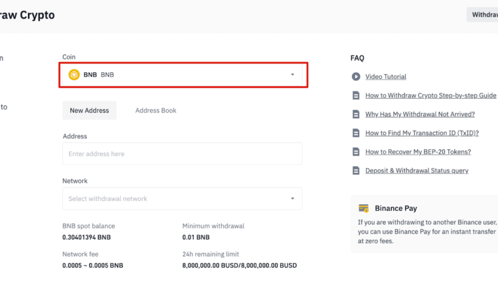Click the BNB coin logo icon
The width and height of the screenshot is (498, 285).
(74, 75)
